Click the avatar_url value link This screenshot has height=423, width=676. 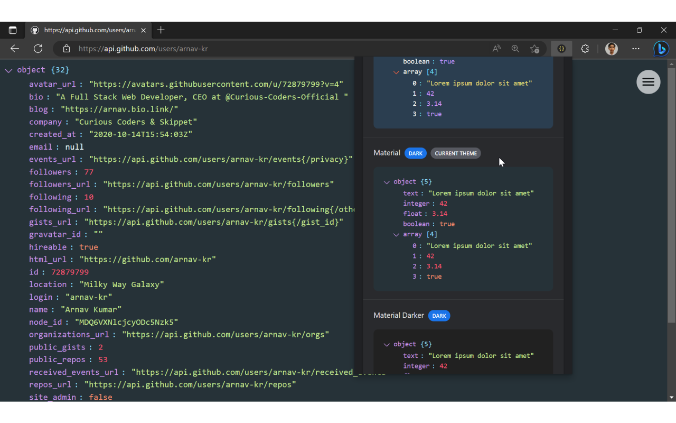216,84
